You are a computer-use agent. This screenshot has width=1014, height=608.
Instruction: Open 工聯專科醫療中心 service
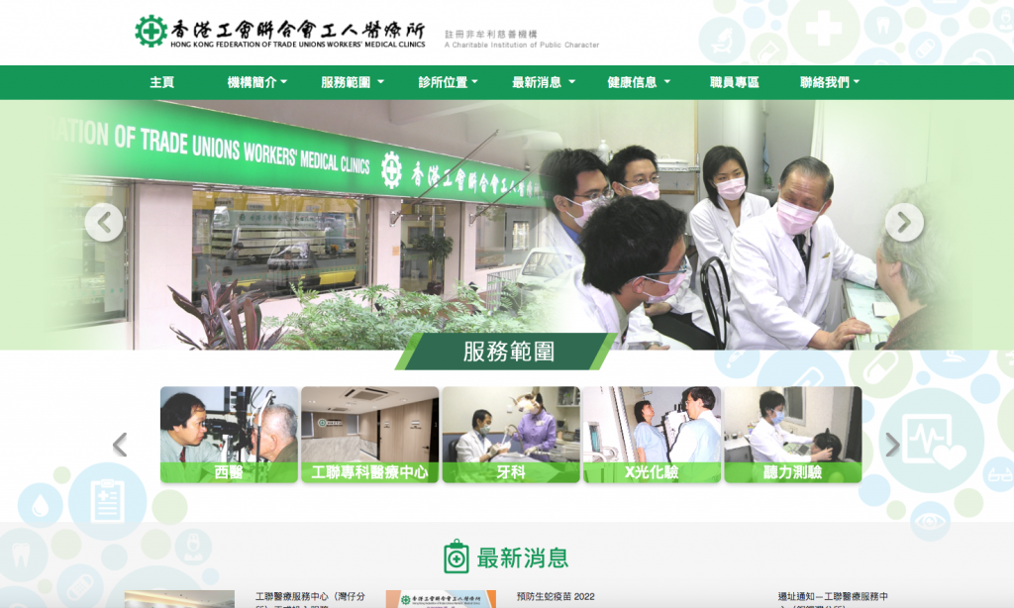click(x=371, y=434)
